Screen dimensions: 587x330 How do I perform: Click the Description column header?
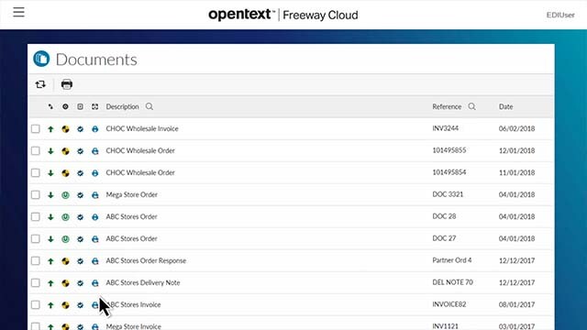pyautogui.click(x=122, y=106)
